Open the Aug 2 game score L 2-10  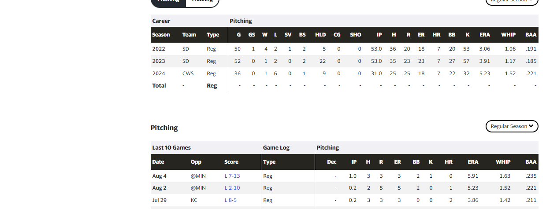pyautogui.click(x=232, y=188)
